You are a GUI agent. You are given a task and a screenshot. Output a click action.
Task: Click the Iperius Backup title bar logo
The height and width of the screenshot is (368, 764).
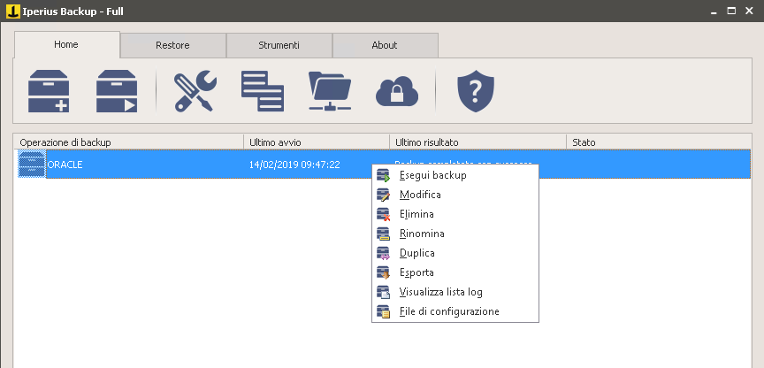(x=13, y=11)
